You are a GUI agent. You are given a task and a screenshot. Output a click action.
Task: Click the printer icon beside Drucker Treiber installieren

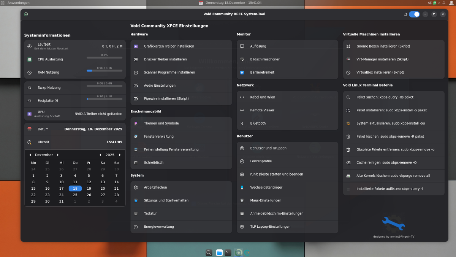point(136,59)
